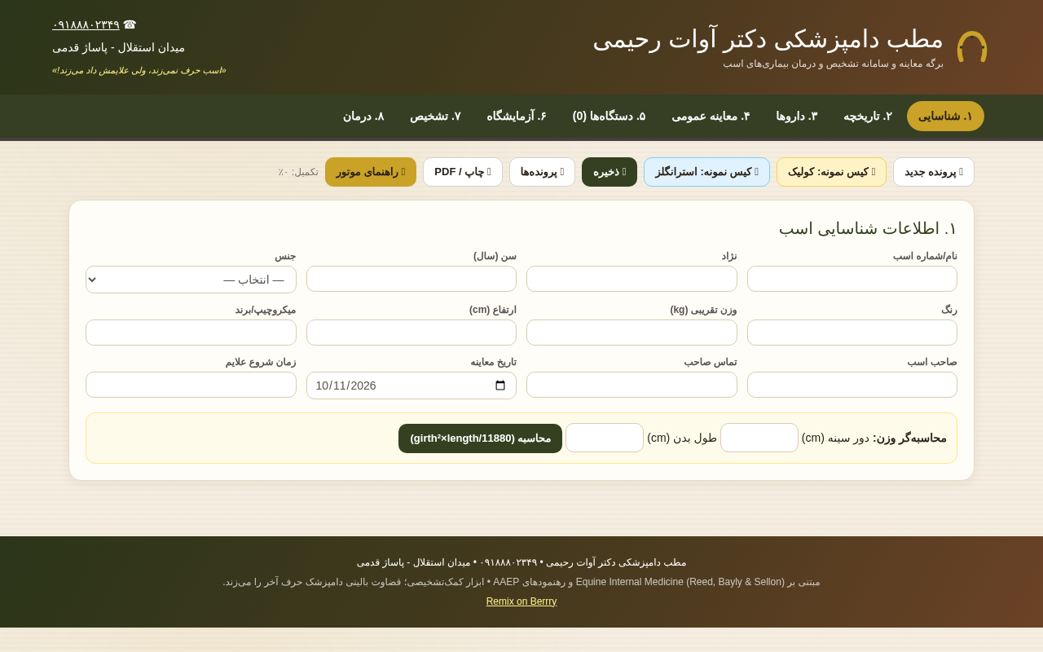
Task: Switch to the ۱. شناسایی tab
Action: [x=945, y=116]
